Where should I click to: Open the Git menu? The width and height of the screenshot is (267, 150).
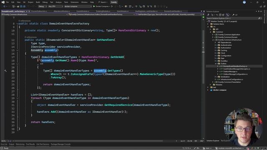[x=24, y=2]
